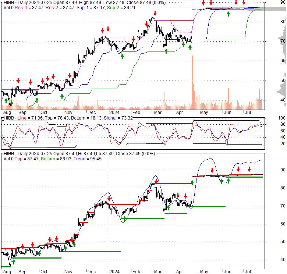Click the Mar month label on top chart axis
Viewport: 287px width, 274px height.
coord(157,113)
